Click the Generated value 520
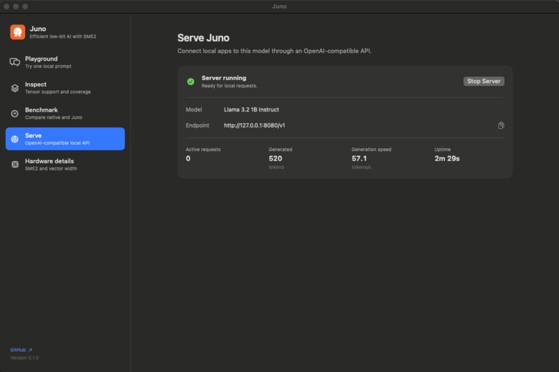The image size is (559, 372). [x=275, y=159]
